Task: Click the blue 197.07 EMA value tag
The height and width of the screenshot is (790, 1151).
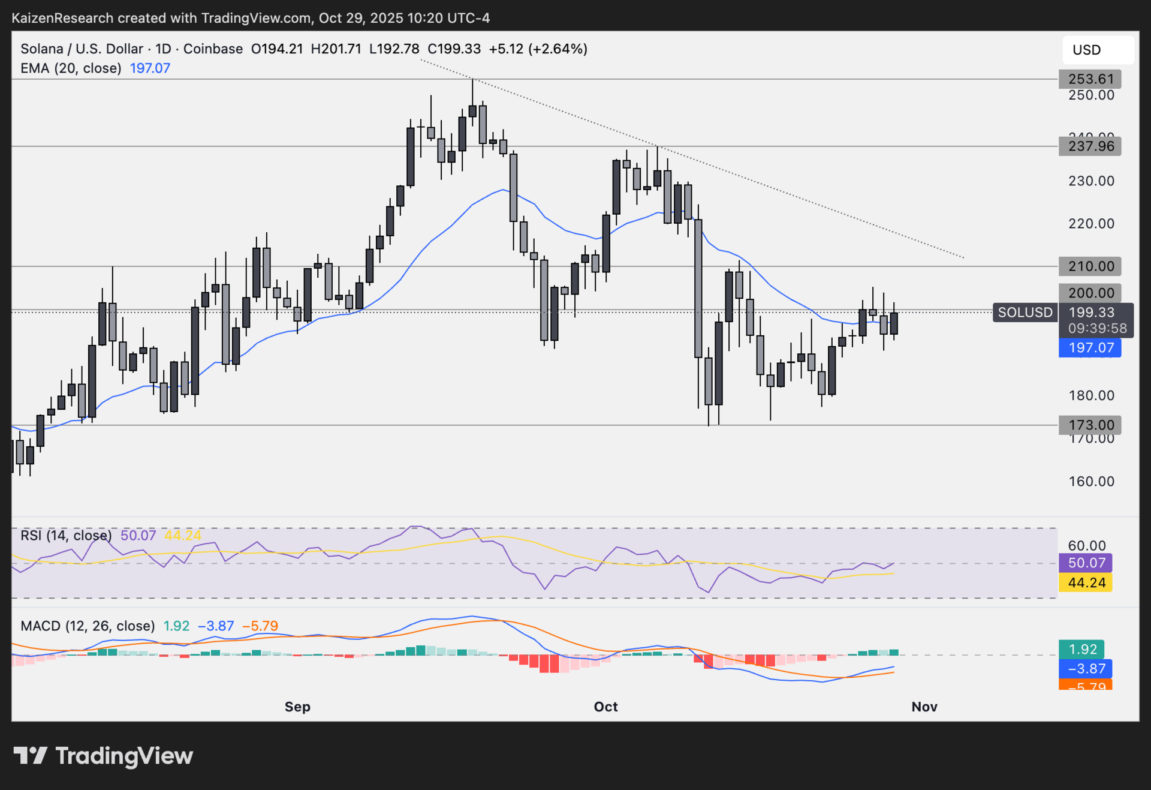Action: point(1090,348)
